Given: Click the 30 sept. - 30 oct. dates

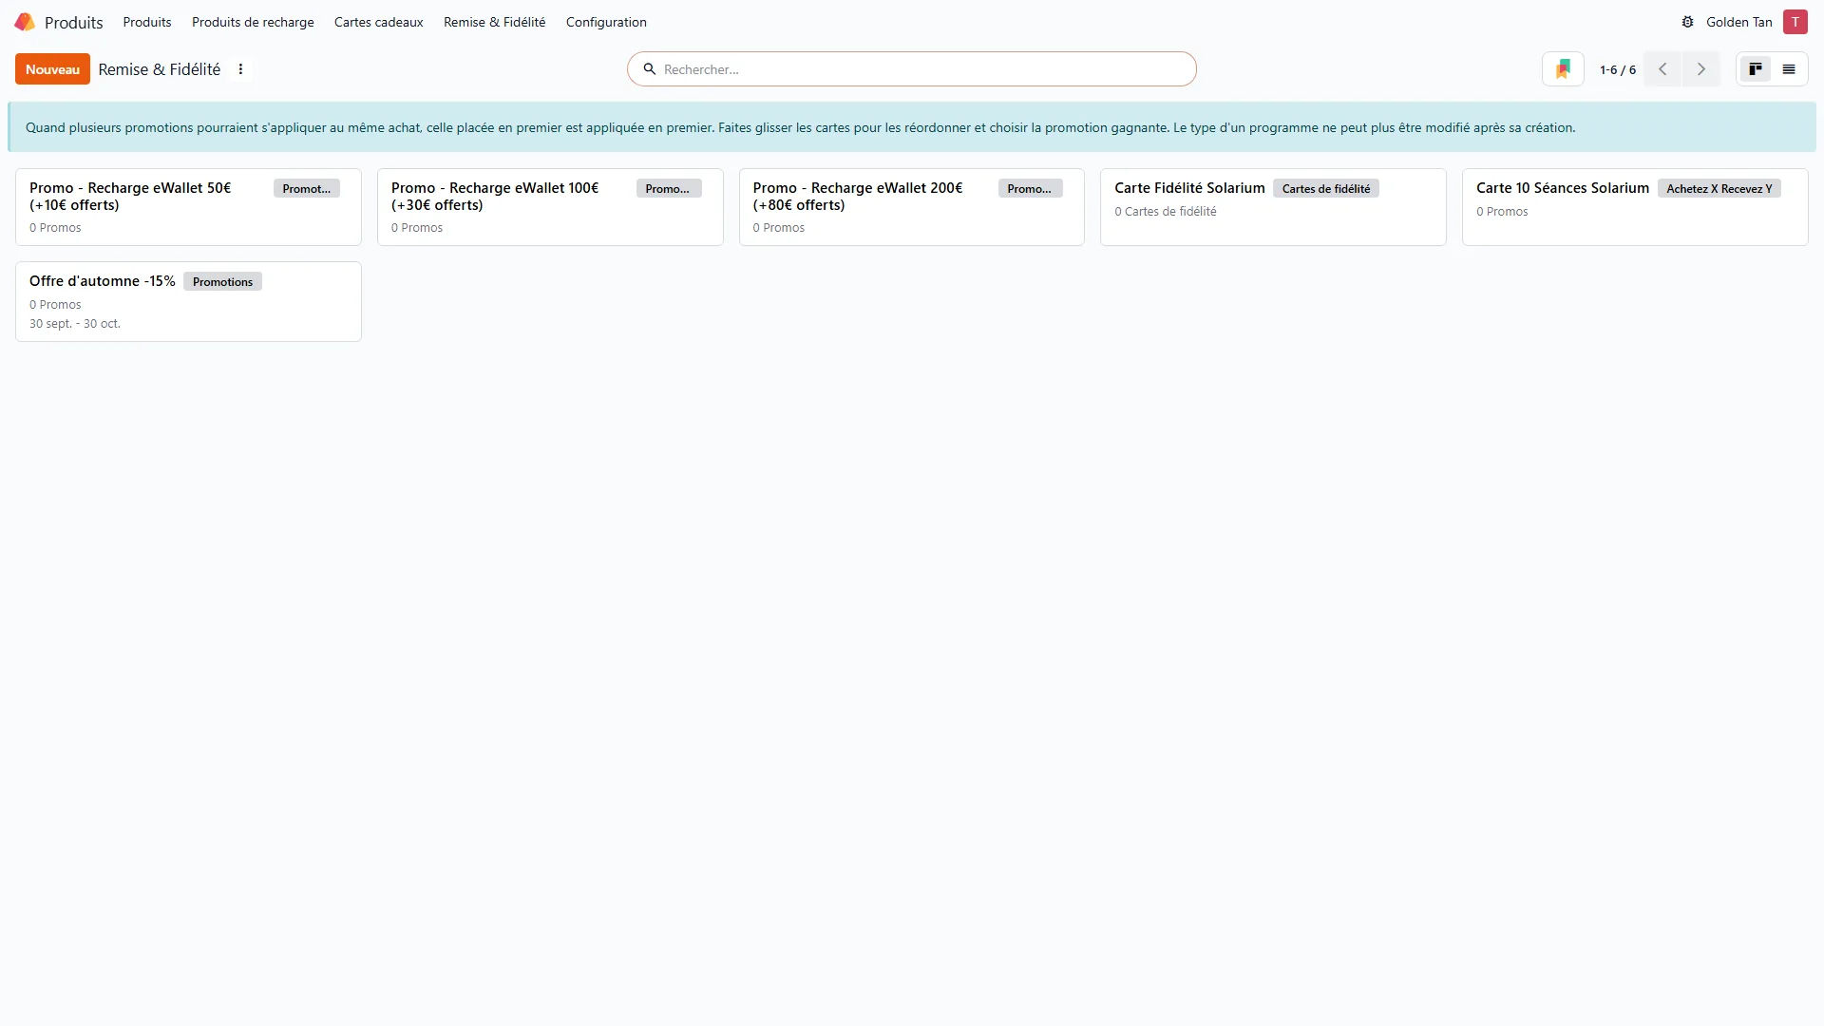Looking at the screenshot, I should coord(75,324).
